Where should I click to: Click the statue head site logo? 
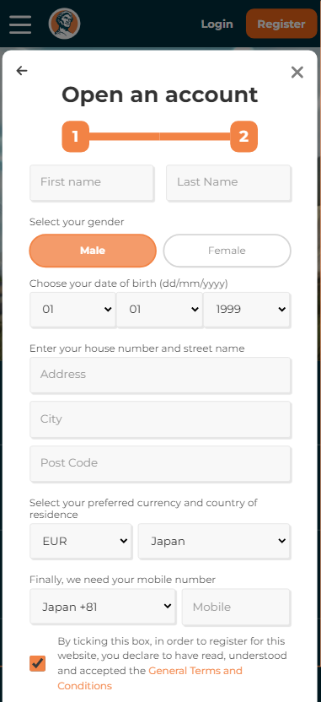64,24
